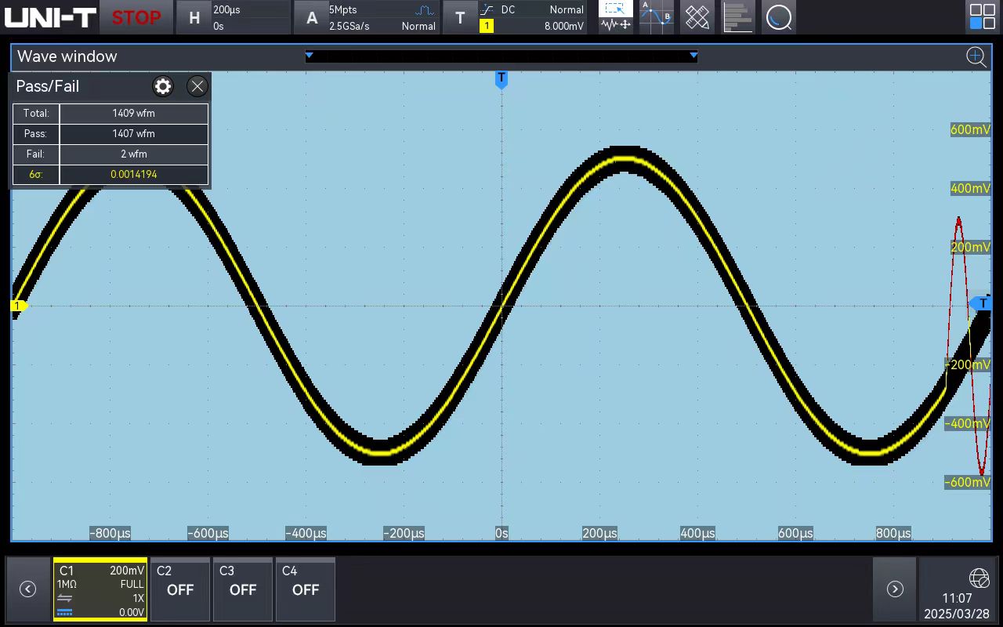Click the Wave window zoom-in magnifier

976,56
